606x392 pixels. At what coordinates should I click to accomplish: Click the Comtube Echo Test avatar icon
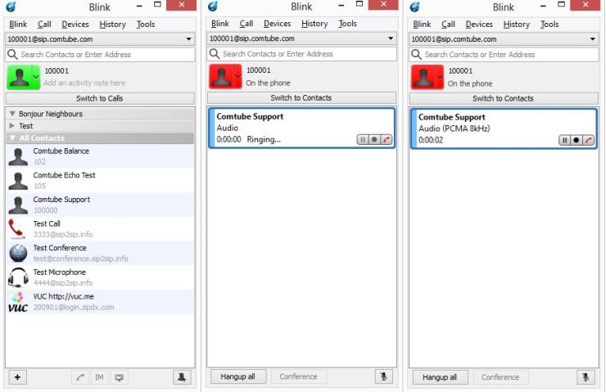click(x=18, y=181)
